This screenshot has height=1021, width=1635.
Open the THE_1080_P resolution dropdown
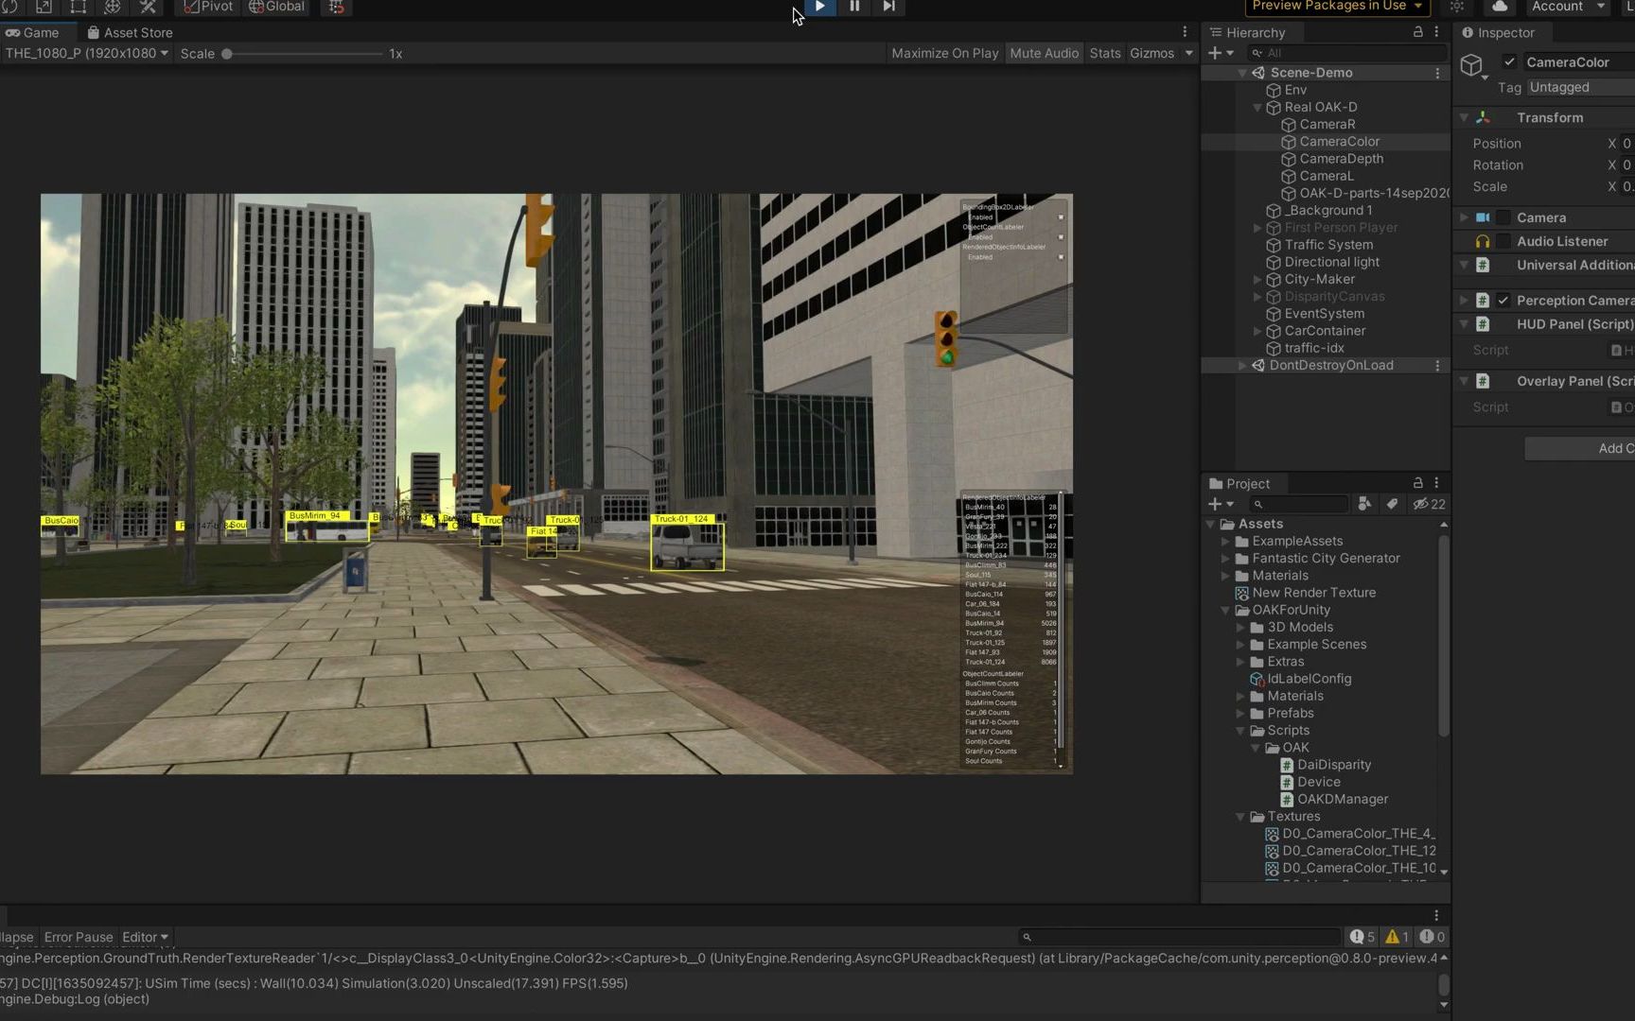[85, 53]
